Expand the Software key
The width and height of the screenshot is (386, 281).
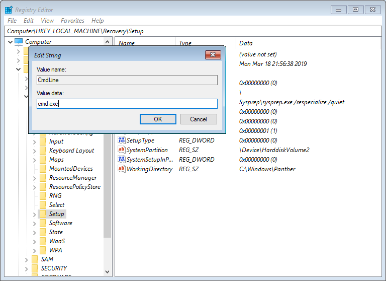[x=35, y=224]
